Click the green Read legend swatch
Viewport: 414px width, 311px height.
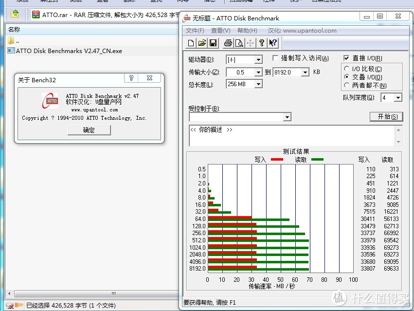pyautogui.click(x=317, y=159)
